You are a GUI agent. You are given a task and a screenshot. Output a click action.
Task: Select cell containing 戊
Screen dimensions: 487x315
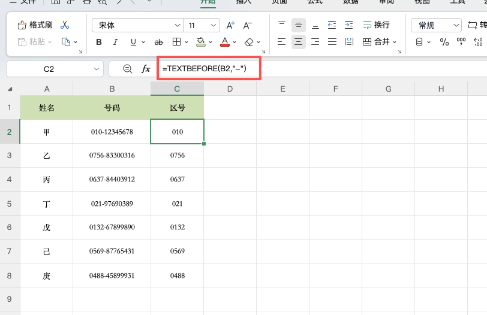point(47,227)
